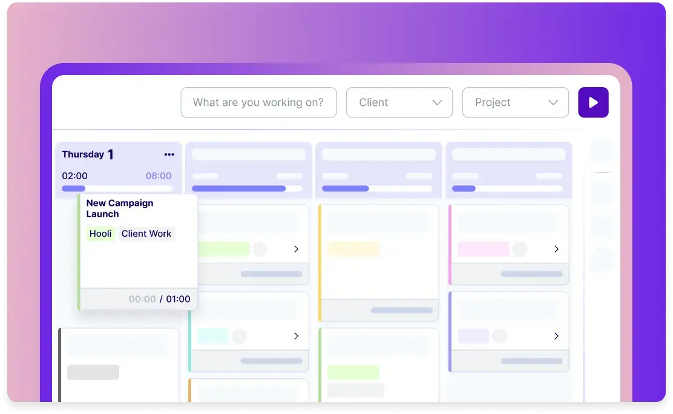
Task: Click the 00:00 / 01:00 time tracker
Action: [x=159, y=299]
